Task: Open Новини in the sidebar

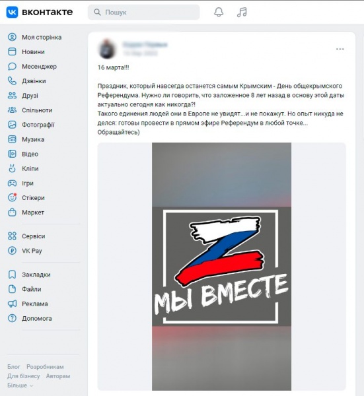Action: [33, 51]
